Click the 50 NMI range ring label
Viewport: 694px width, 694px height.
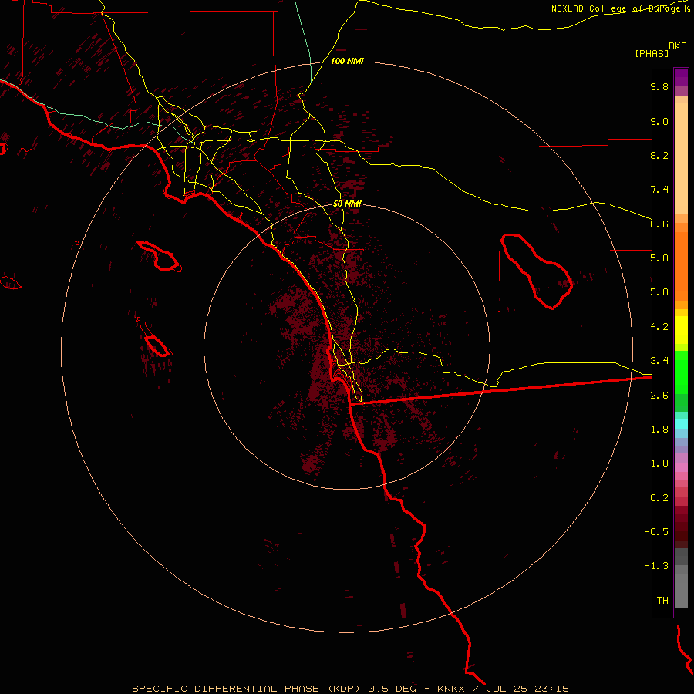pyautogui.click(x=347, y=204)
